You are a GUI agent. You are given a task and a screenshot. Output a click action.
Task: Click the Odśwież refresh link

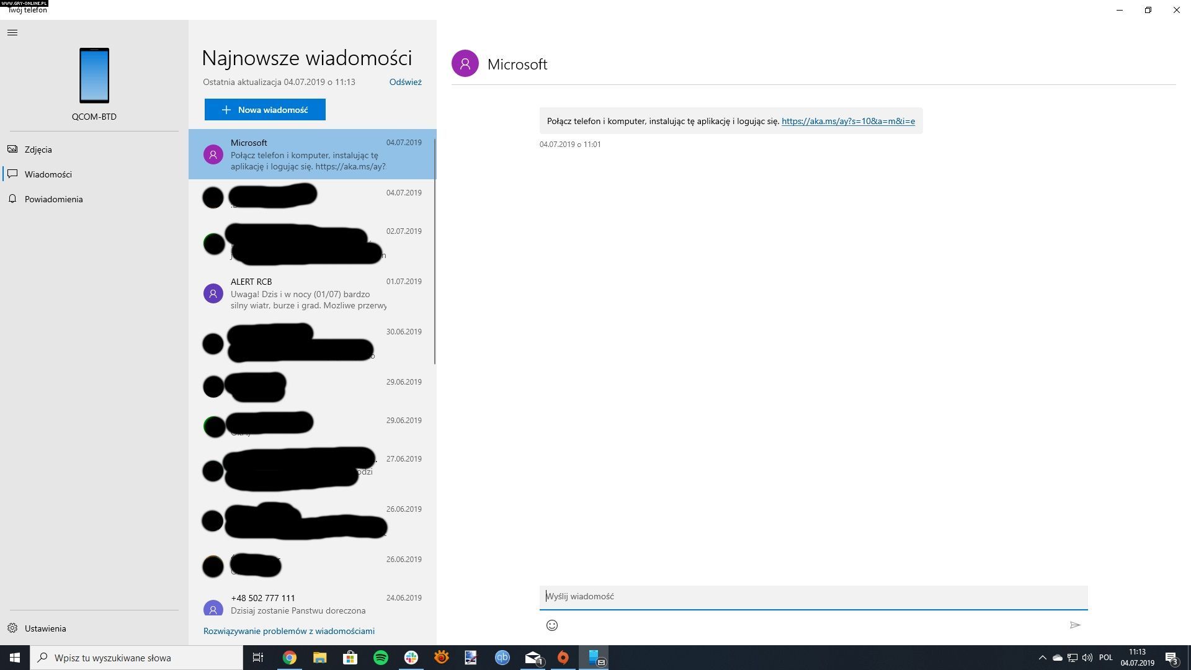[405, 82]
